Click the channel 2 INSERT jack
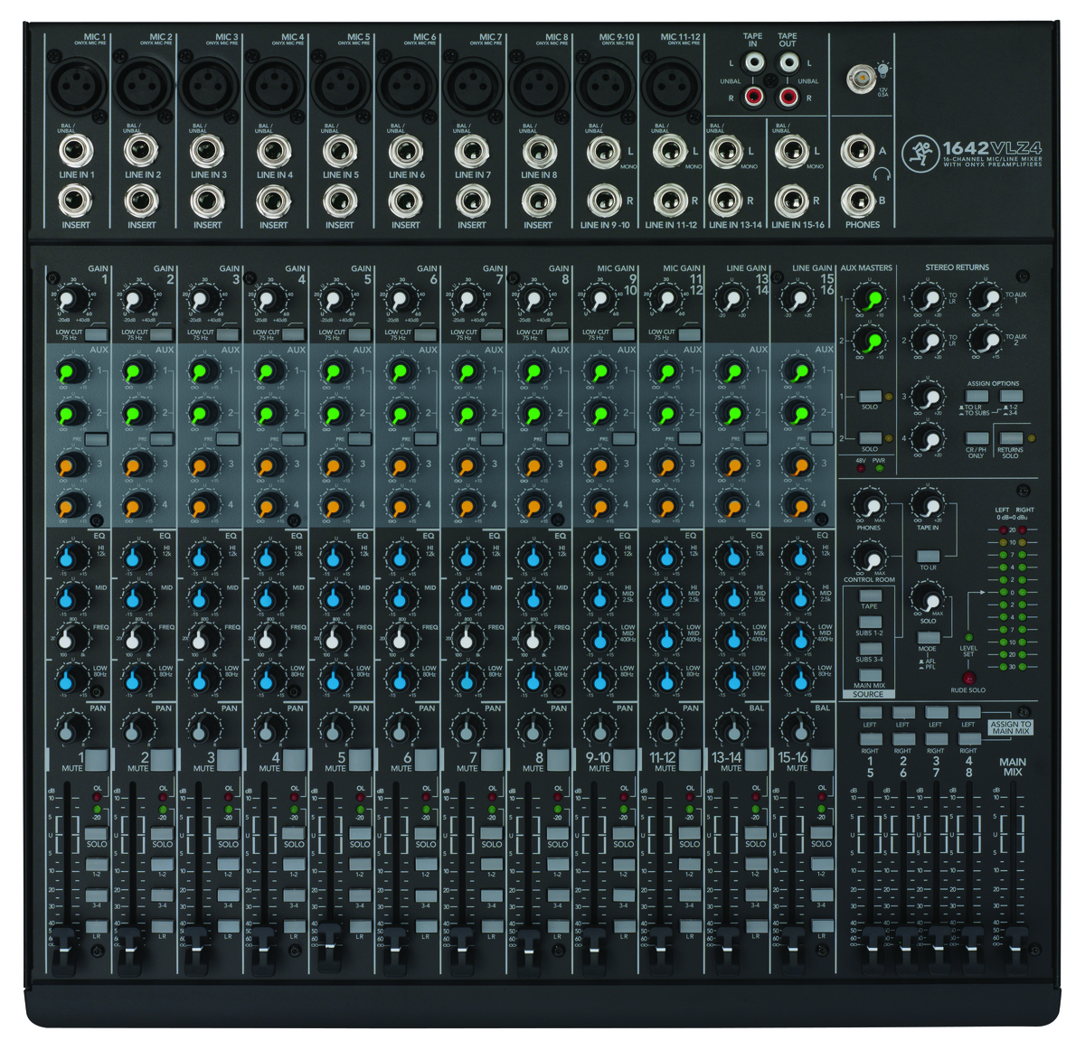This screenshot has width=1085, height=1050. click(141, 201)
